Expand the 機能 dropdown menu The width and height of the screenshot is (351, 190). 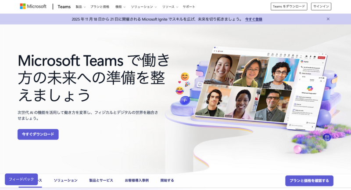(120, 7)
